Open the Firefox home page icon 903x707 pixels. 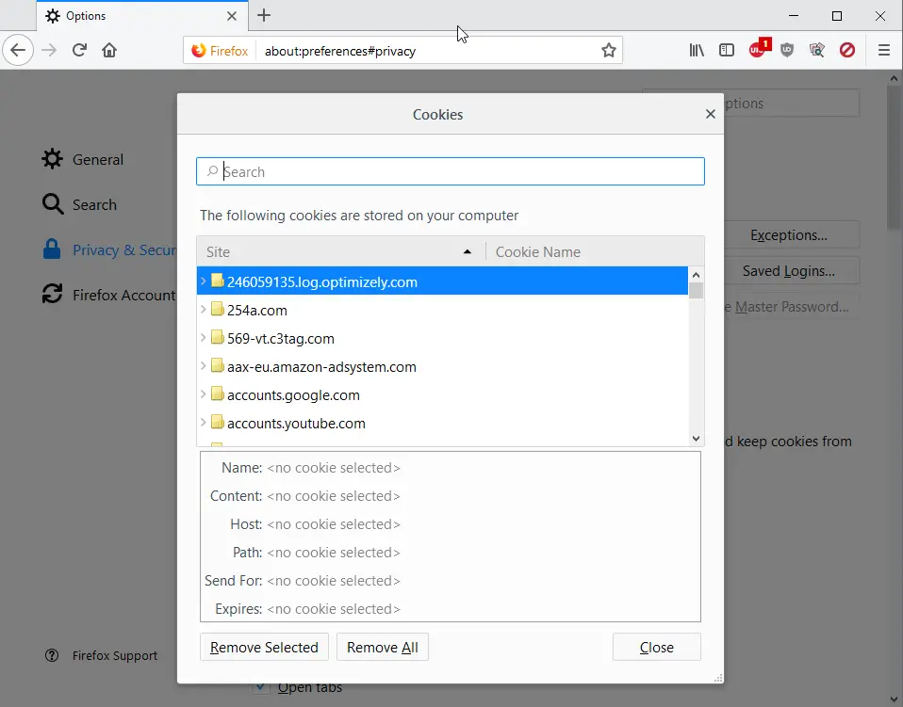(109, 50)
